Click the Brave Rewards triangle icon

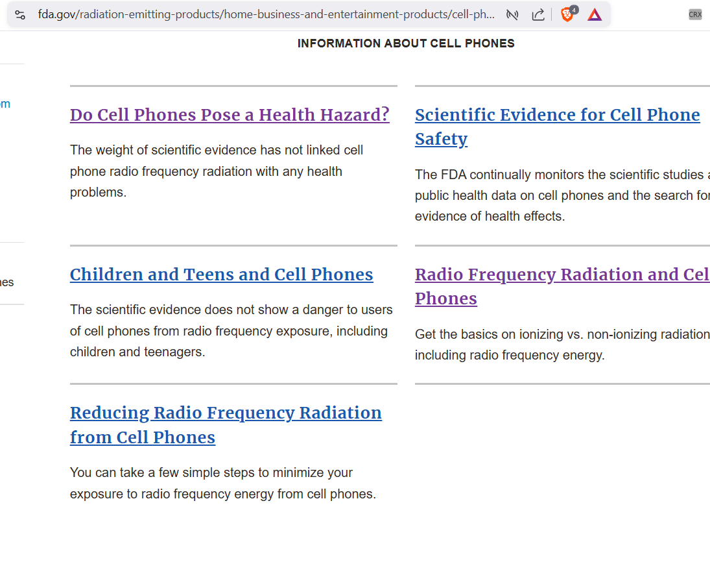[595, 15]
